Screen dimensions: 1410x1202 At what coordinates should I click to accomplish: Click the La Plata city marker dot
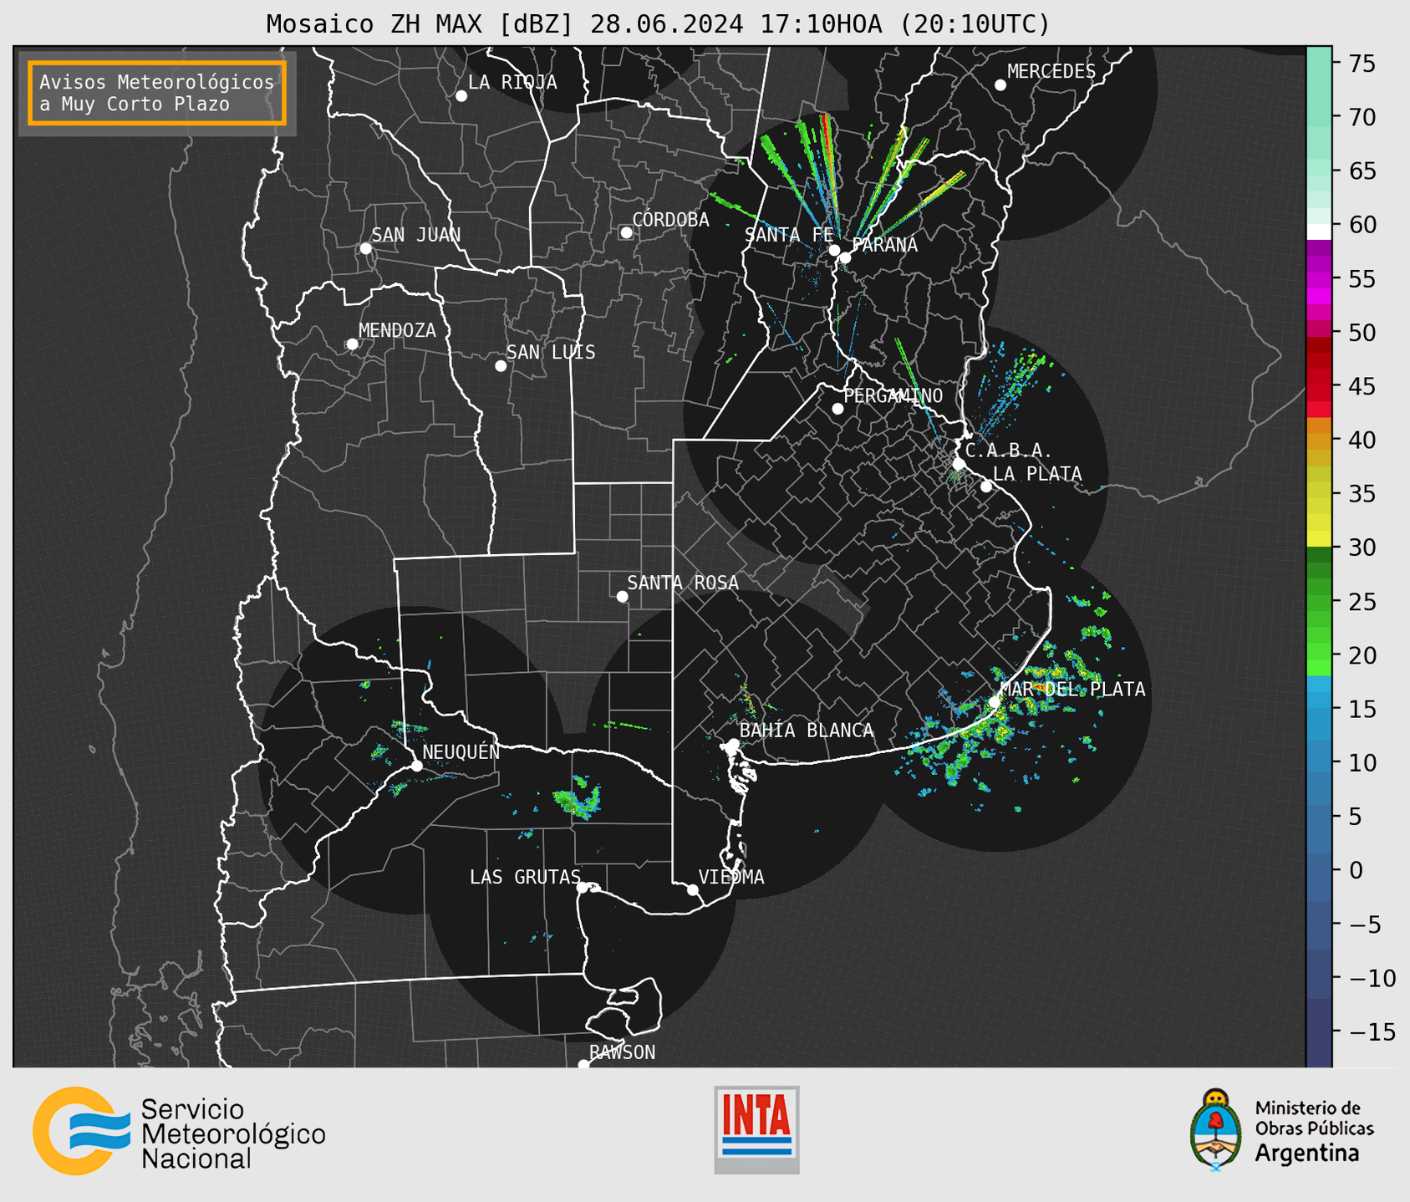click(986, 486)
